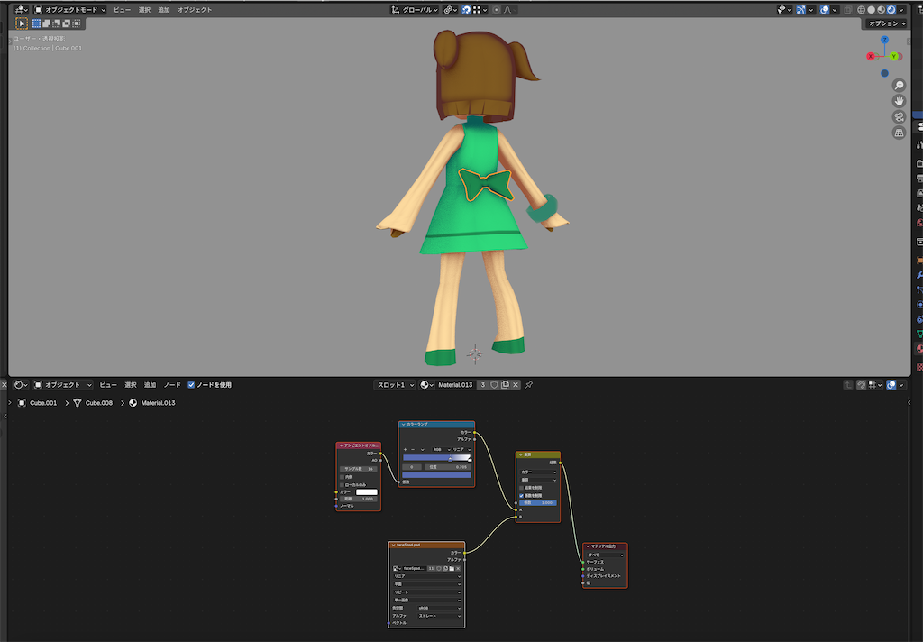Click the fake user shield for Material.013
Image resolution: width=923 pixels, height=642 pixels.
(x=495, y=385)
